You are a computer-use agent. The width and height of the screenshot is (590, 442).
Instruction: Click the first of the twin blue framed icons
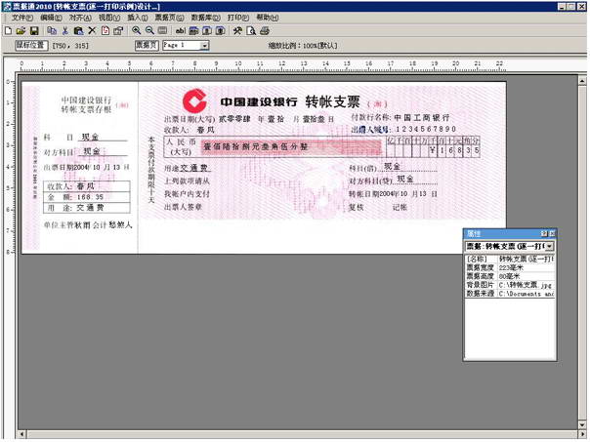tap(207, 31)
